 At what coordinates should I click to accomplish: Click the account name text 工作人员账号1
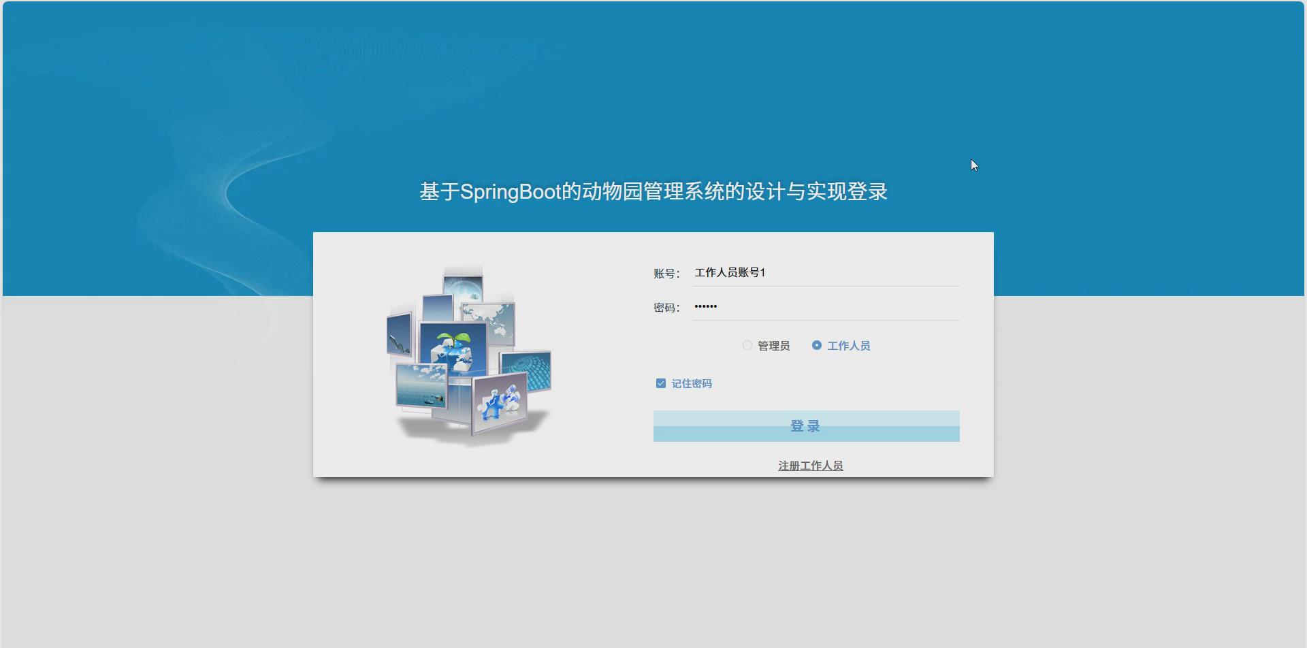click(x=730, y=272)
